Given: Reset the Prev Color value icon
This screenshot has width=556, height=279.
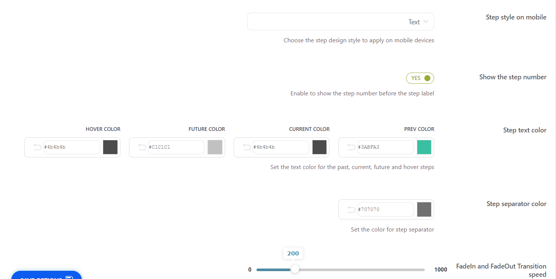Looking at the screenshot, I should coord(351,147).
